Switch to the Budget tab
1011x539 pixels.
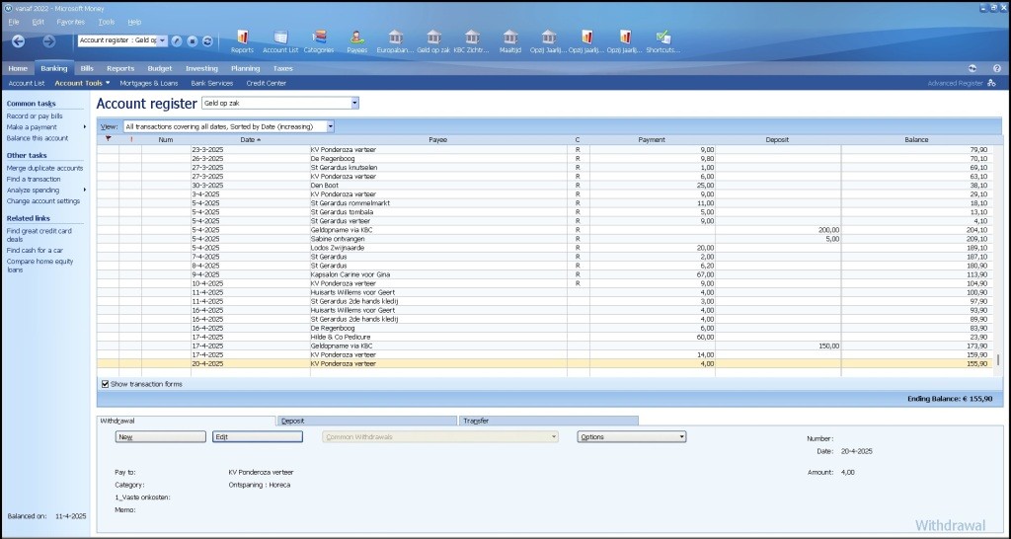point(160,68)
